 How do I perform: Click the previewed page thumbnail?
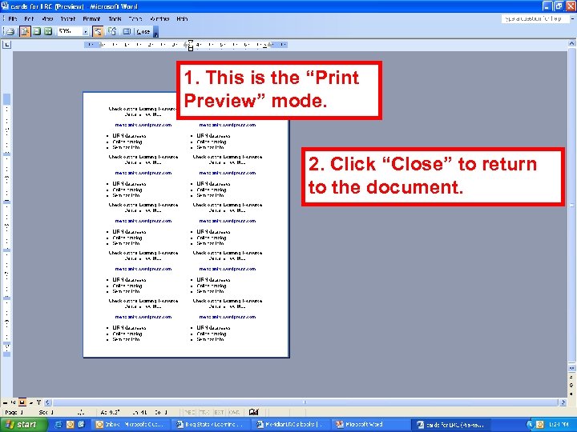[x=186, y=225]
